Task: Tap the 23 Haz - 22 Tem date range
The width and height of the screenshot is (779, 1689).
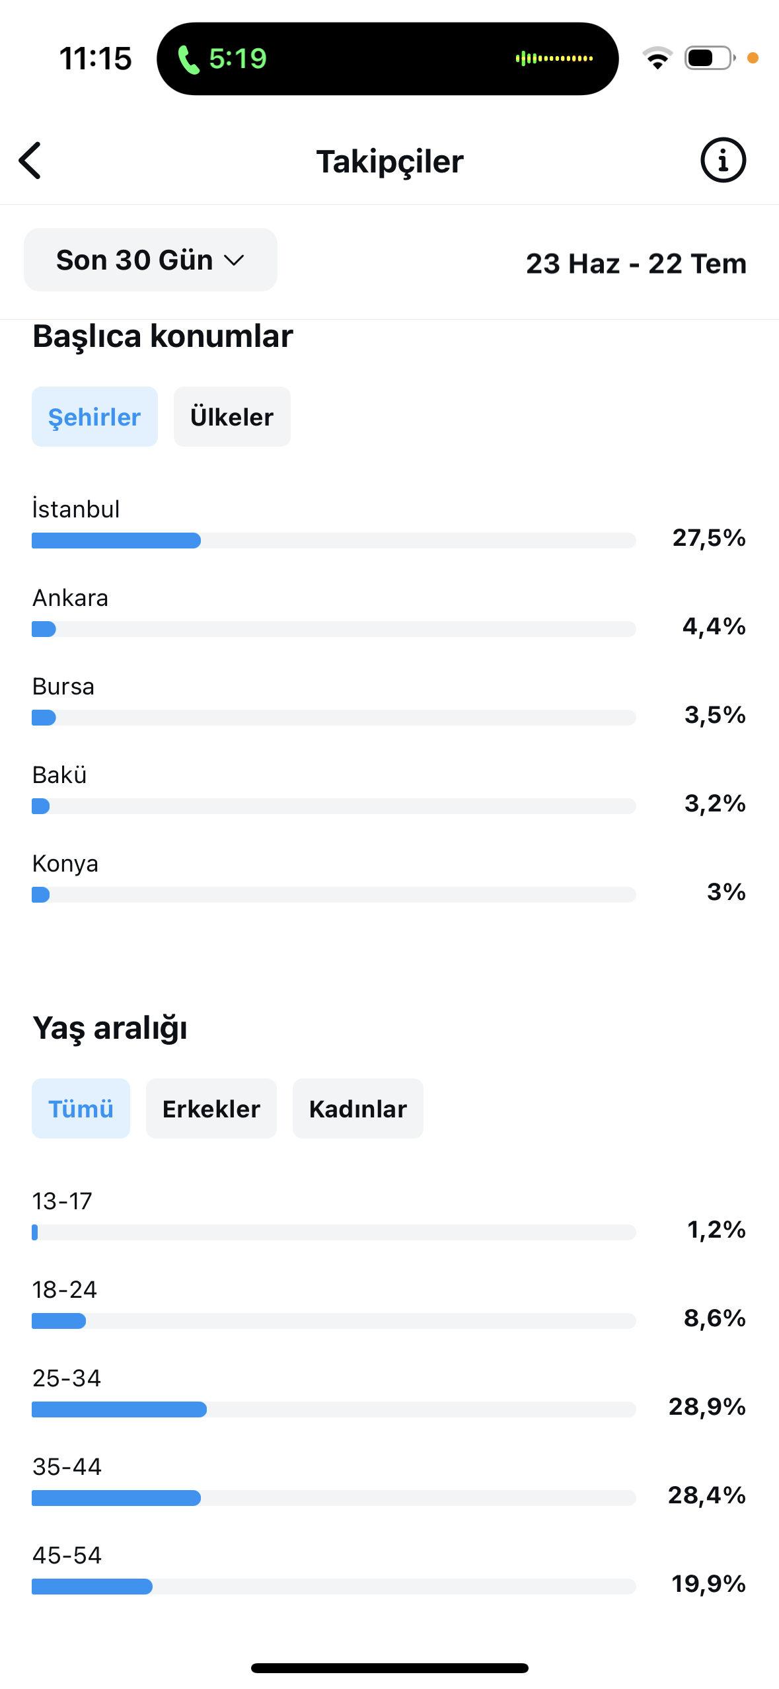Action: pos(636,264)
